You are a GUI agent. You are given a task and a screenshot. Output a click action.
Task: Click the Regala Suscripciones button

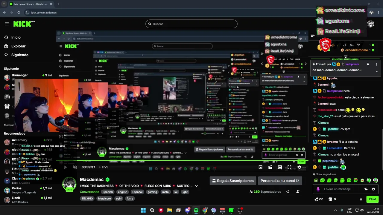[233, 181]
